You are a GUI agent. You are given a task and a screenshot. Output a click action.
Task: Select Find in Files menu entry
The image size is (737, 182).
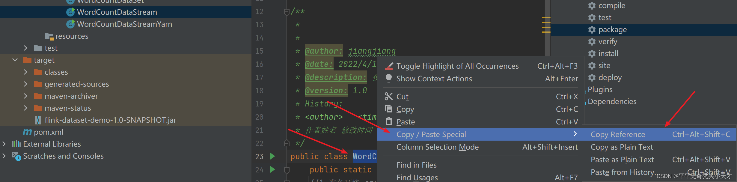point(479,165)
